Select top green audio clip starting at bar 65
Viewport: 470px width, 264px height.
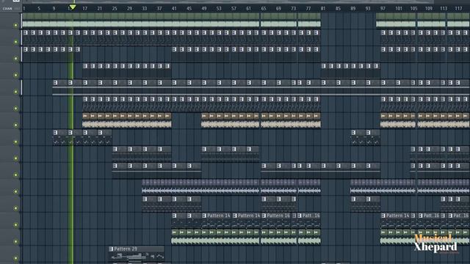coord(278,21)
